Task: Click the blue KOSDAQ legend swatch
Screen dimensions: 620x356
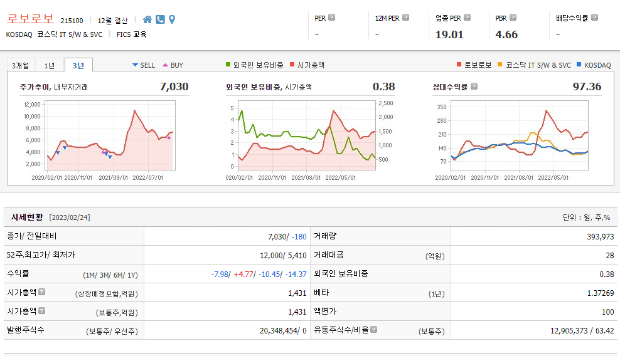Action: pyautogui.click(x=579, y=65)
